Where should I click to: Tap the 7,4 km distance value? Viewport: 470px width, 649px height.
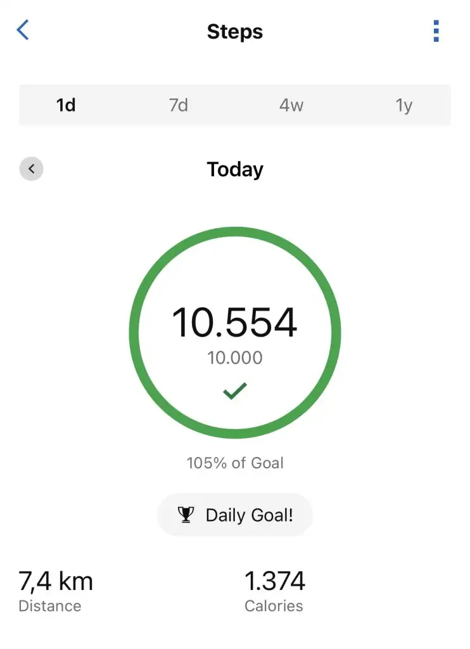[x=56, y=581]
